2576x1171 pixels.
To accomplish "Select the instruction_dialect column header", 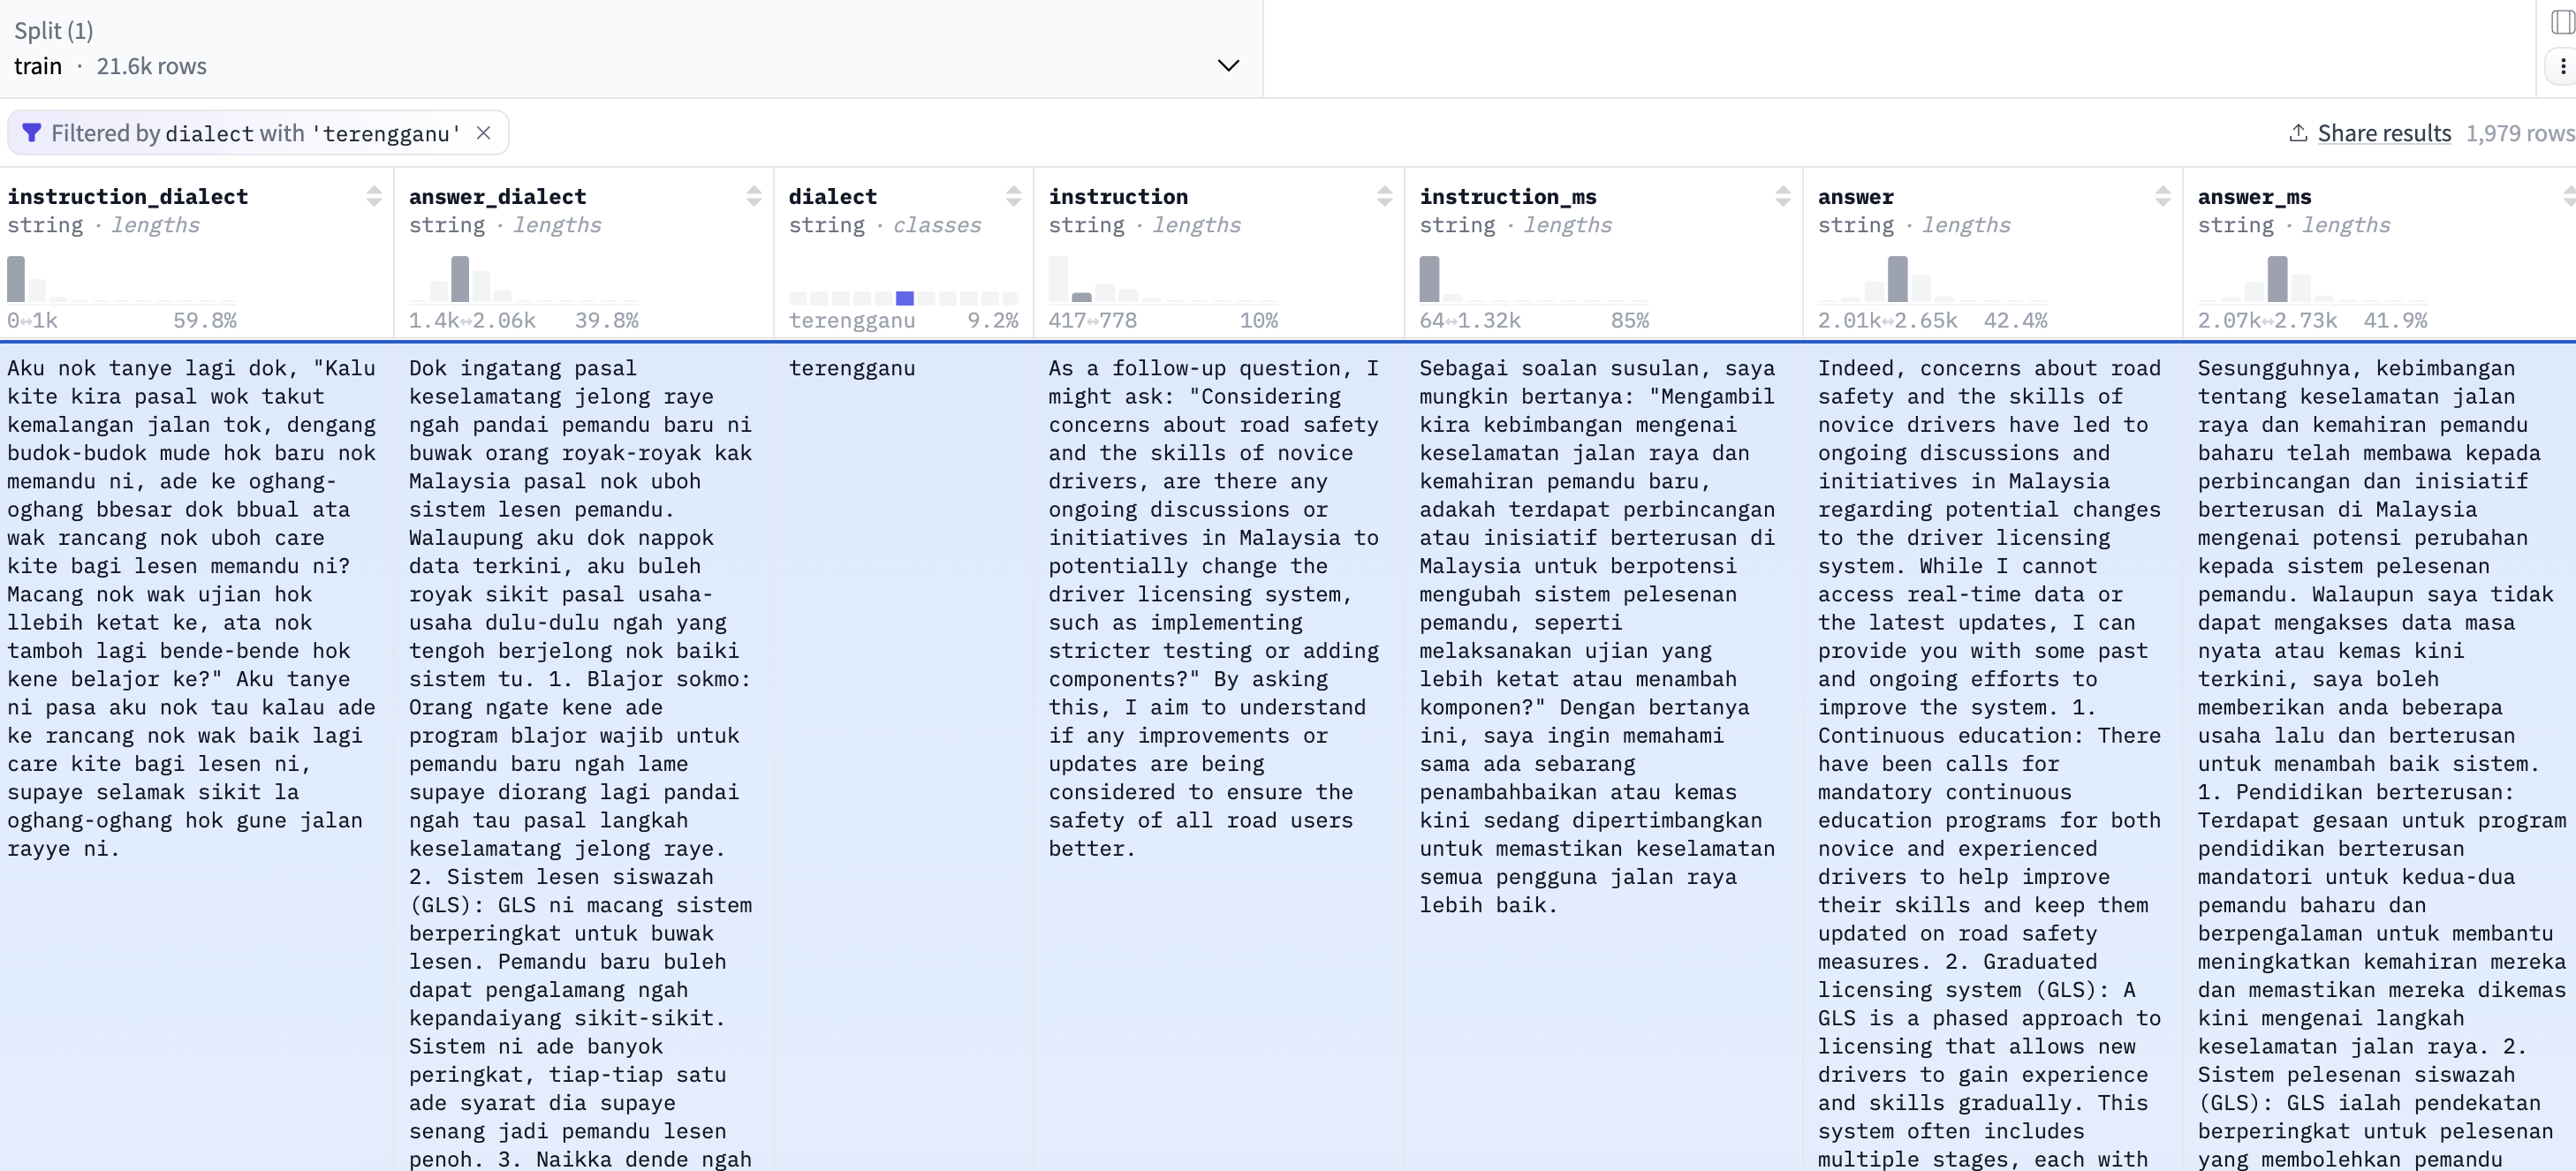I will point(128,196).
